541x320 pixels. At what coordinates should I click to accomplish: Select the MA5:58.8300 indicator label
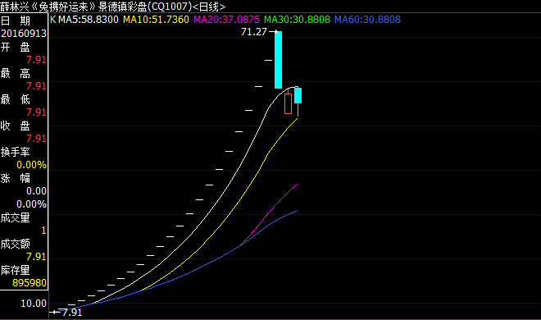click(x=89, y=20)
